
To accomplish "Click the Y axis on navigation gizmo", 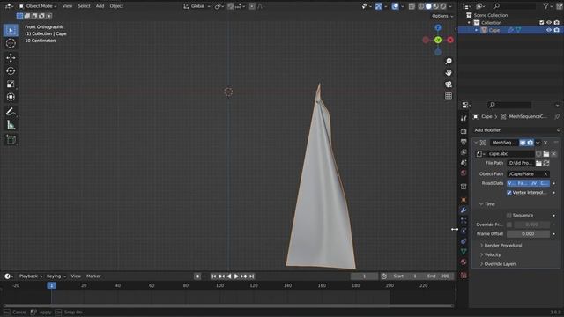I will click(x=438, y=40).
